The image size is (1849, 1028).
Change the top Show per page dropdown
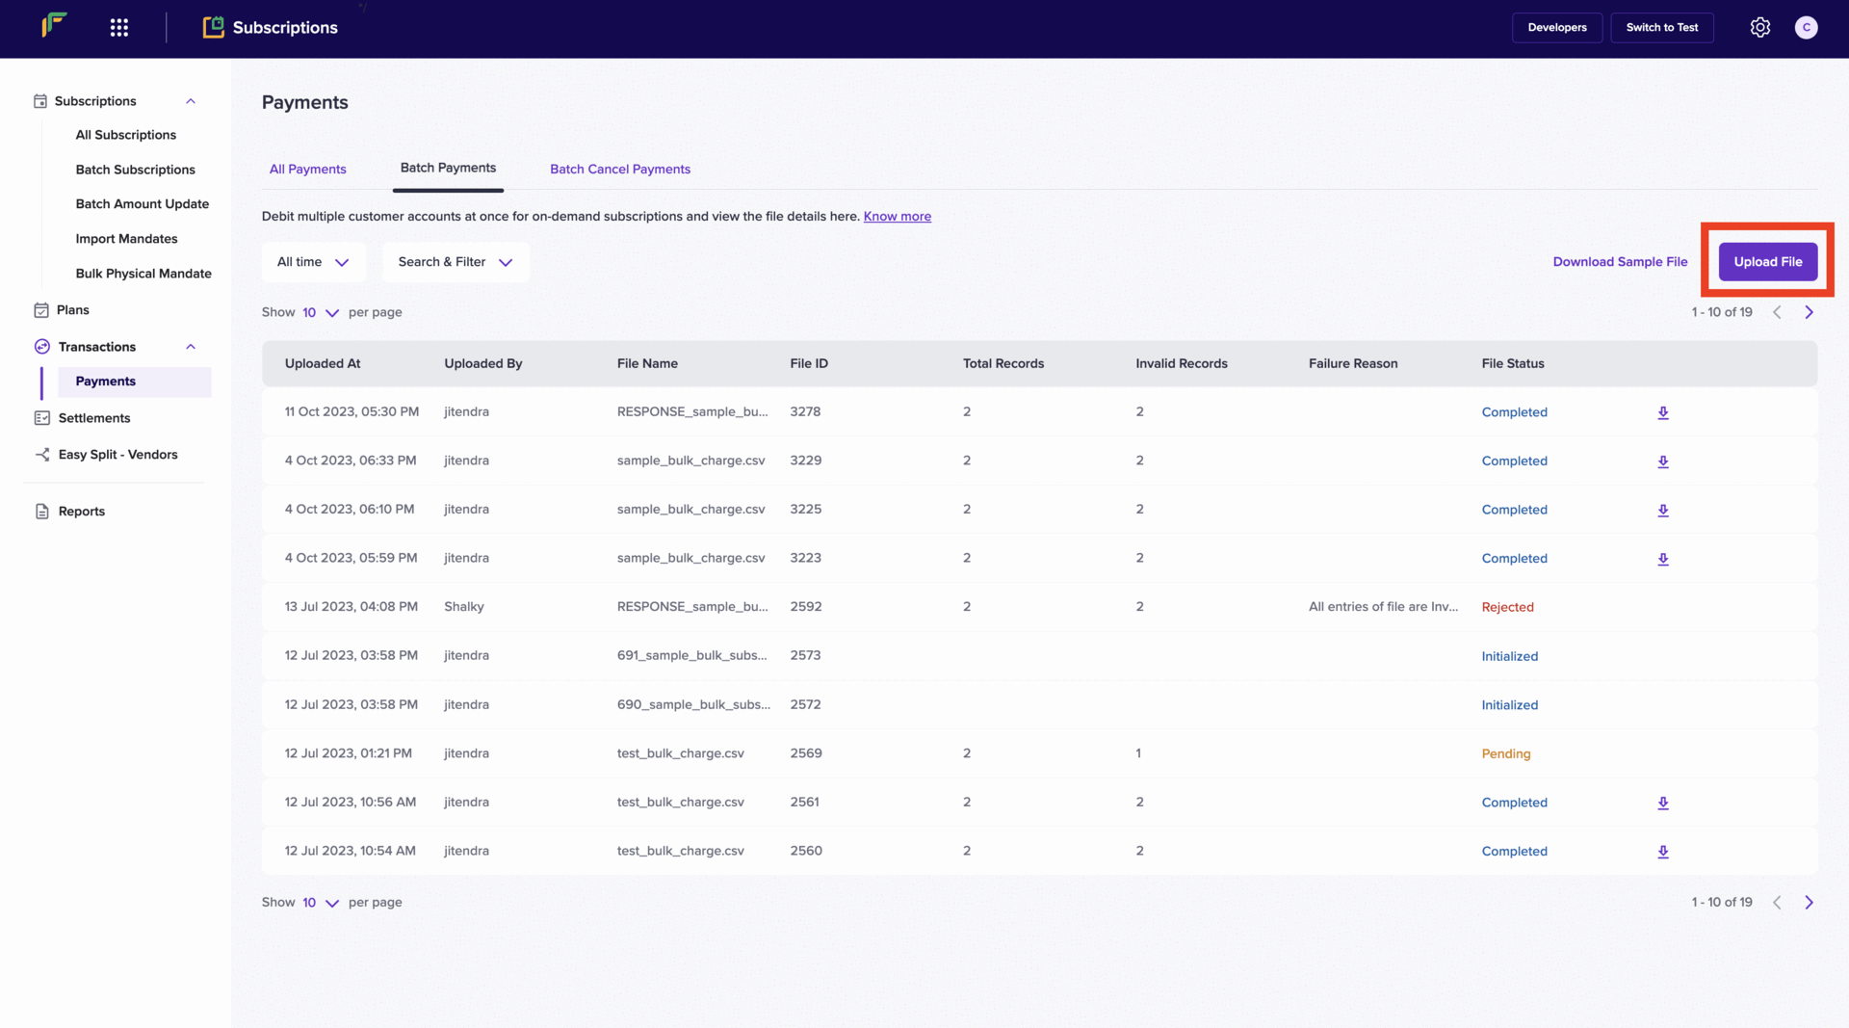[x=320, y=312]
